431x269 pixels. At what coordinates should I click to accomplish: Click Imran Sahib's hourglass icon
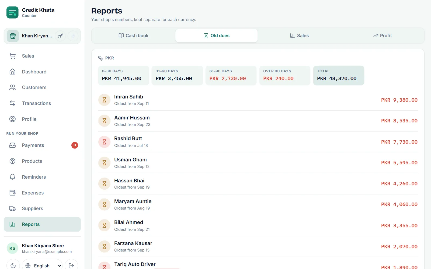point(104,100)
